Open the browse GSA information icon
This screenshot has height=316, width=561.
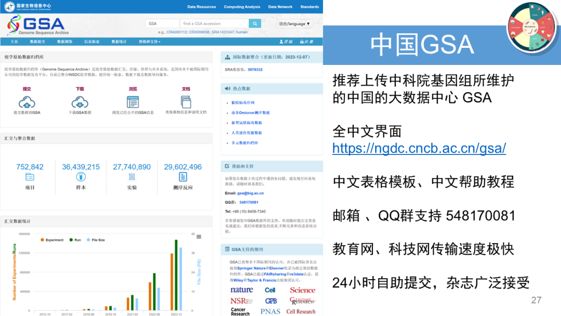133,102
